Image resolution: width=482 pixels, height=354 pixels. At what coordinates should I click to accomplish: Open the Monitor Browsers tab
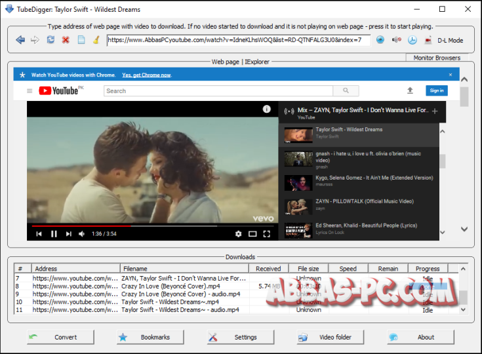click(x=437, y=58)
